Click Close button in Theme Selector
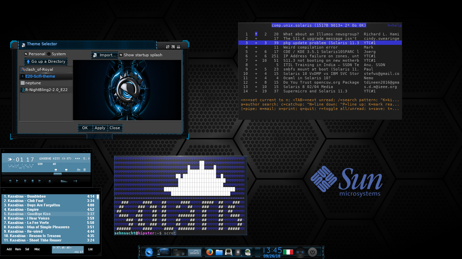Viewport: 462px width, 259px height. coord(115,128)
